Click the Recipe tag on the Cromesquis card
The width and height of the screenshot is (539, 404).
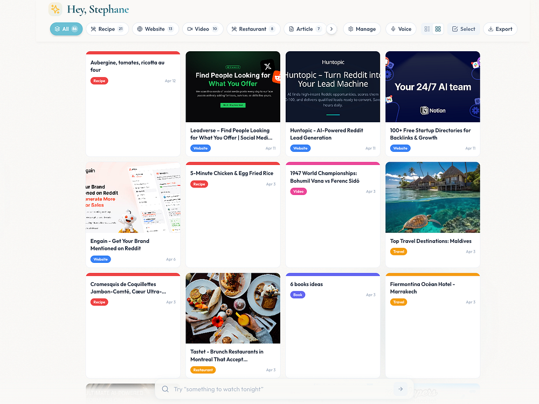(x=99, y=302)
